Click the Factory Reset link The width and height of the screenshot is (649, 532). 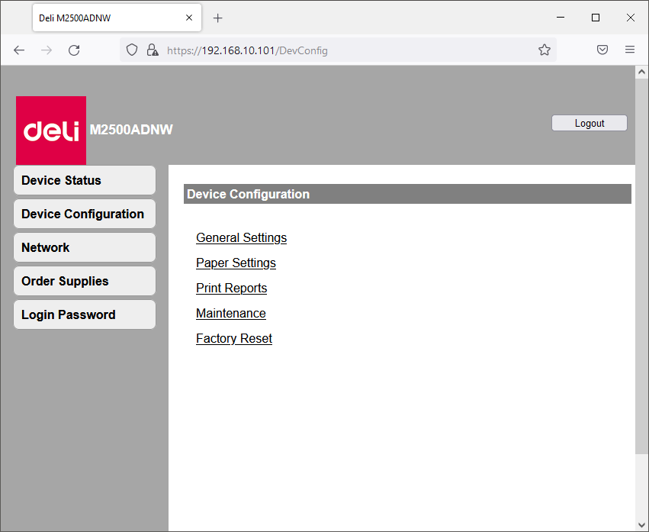(233, 338)
